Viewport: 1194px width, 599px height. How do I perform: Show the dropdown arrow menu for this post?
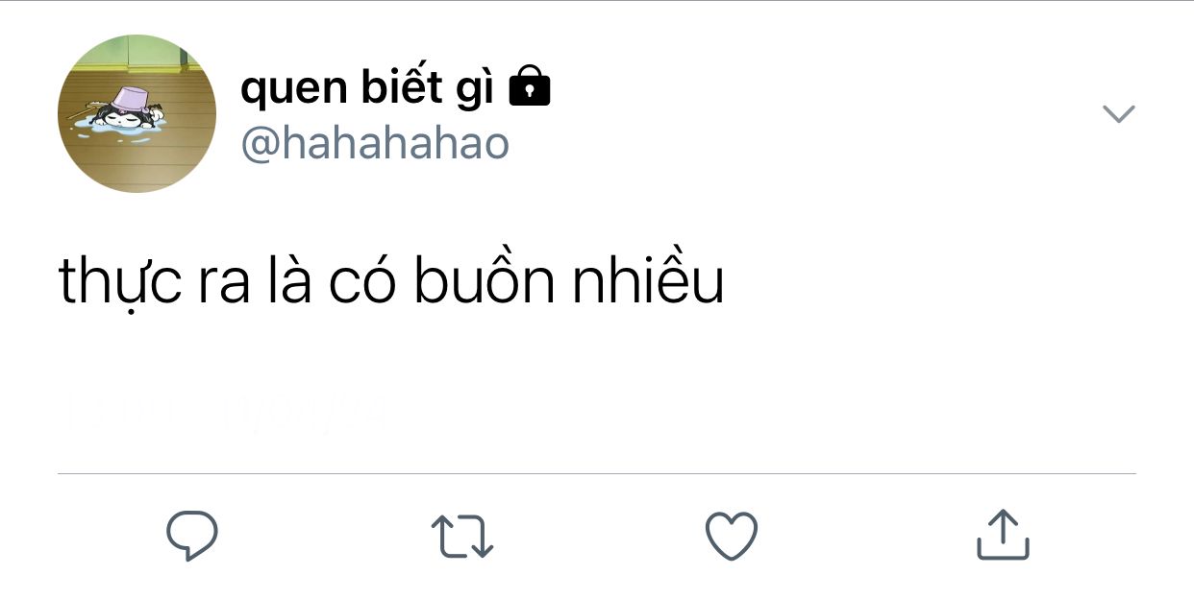[x=1118, y=114]
